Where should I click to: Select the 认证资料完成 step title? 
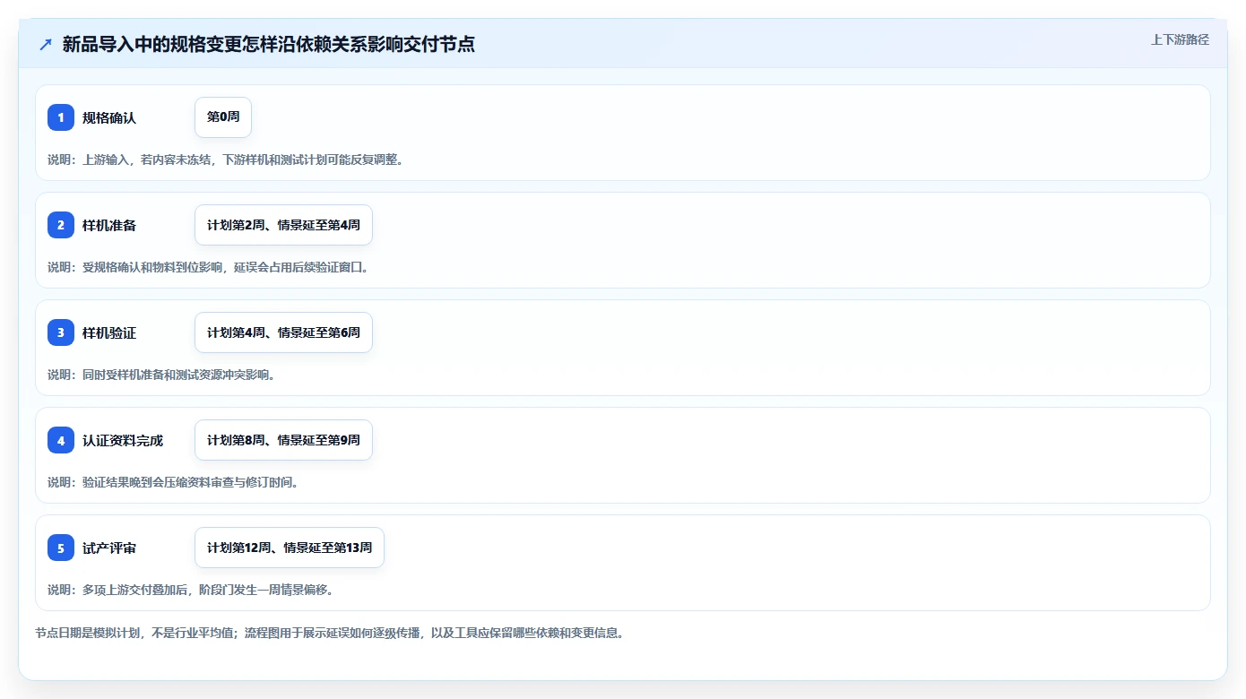pos(123,440)
